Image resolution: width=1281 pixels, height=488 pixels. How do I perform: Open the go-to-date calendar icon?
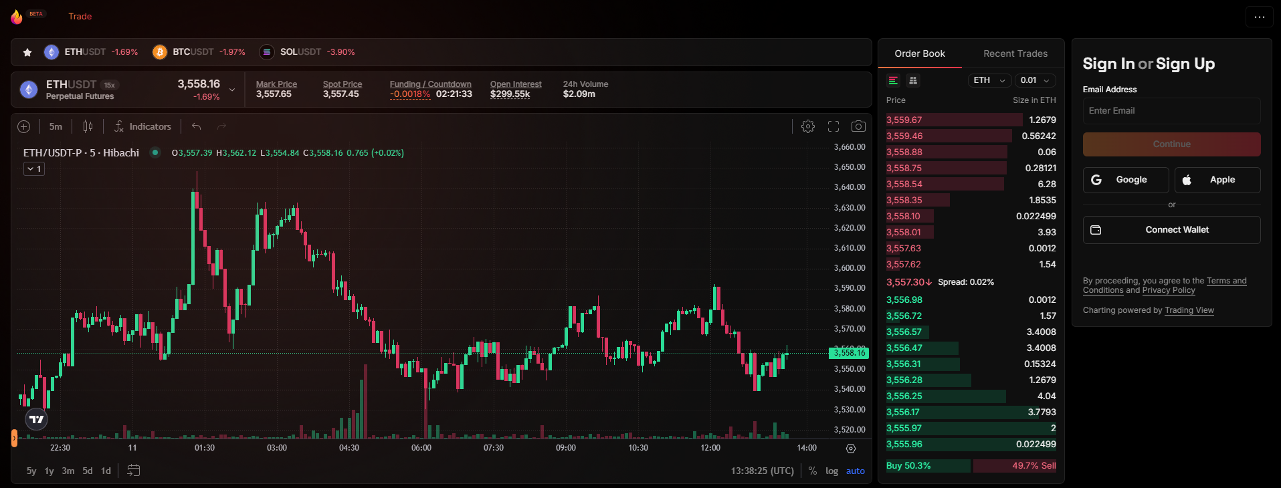point(134,471)
